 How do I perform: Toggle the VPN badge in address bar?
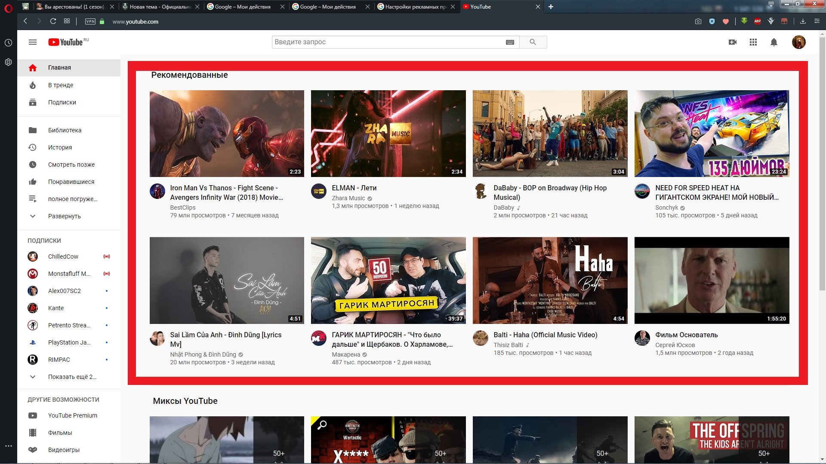pos(90,21)
